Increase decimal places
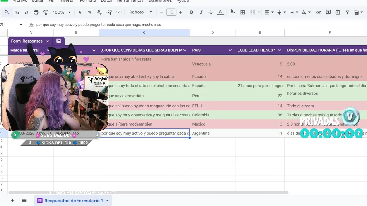 tap(109, 12)
